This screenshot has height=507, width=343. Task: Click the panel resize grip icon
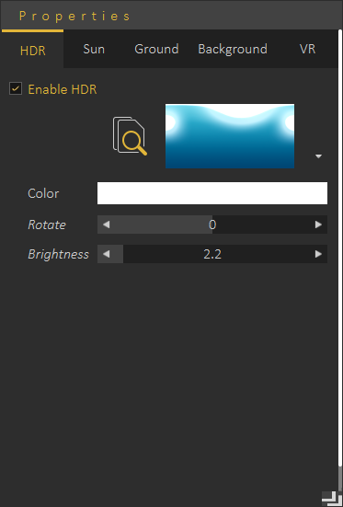pyautogui.click(x=332, y=499)
